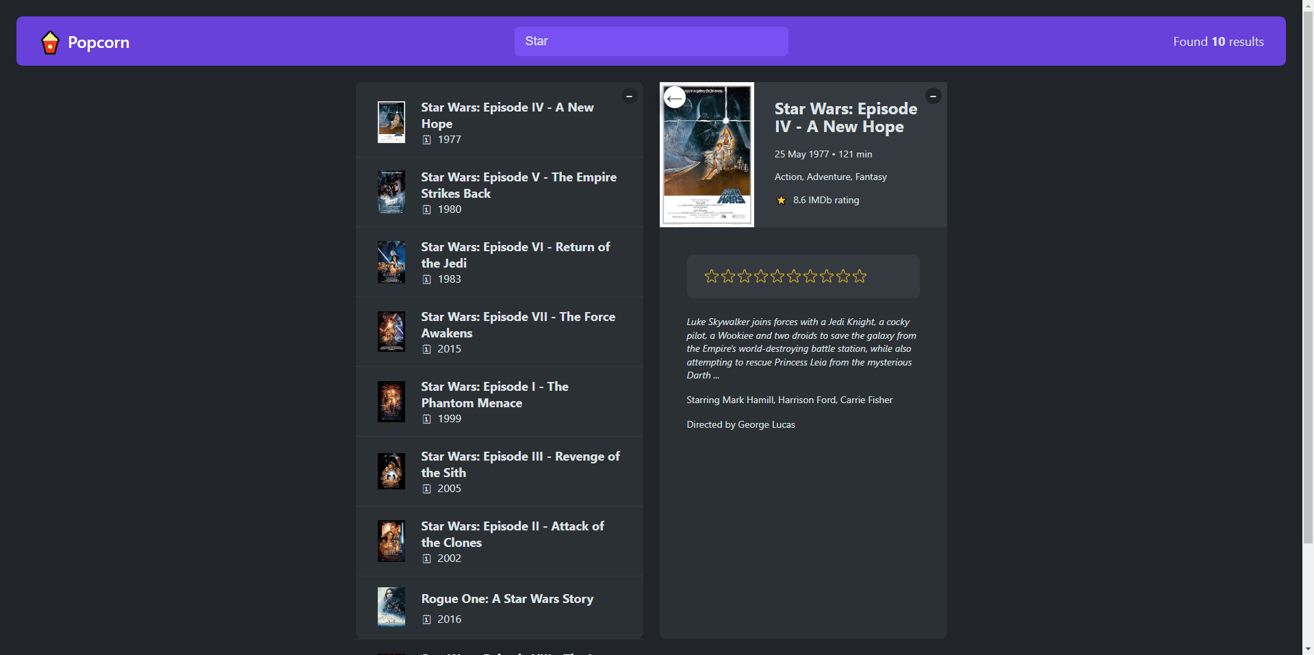Rate the movie ten stars
Image resolution: width=1314 pixels, height=655 pixels.
[x=860, y=276]
